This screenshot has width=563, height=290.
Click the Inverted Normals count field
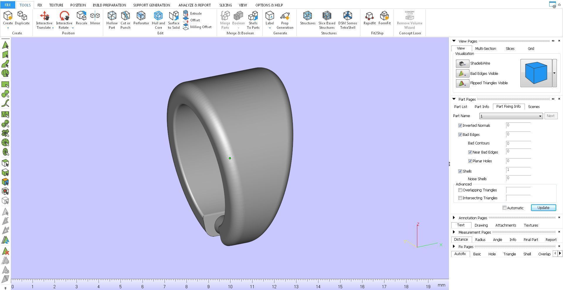(x=518, y=125)
